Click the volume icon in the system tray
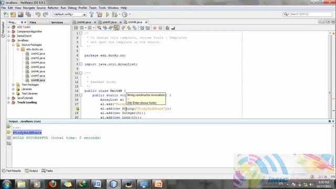This screenshot has width=336, height=189. tap(311, 184)
